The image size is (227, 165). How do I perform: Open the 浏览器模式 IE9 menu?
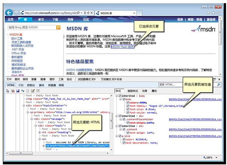[x=87, y=79]
